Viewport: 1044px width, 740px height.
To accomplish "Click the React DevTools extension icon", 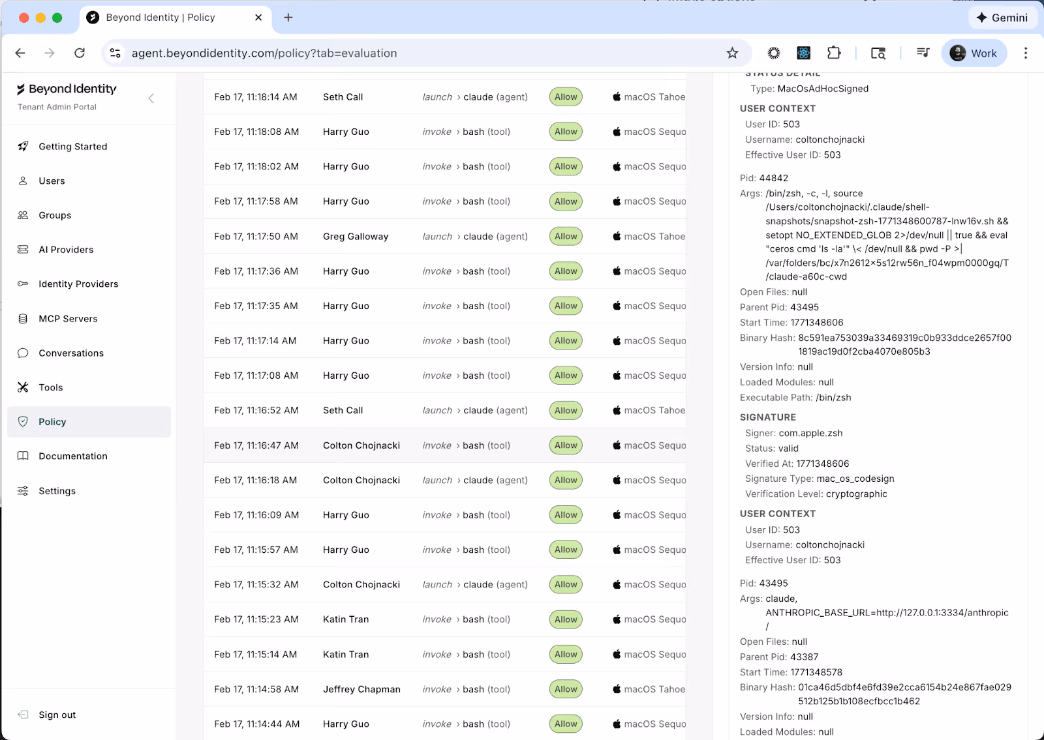I will click(804, 53).
